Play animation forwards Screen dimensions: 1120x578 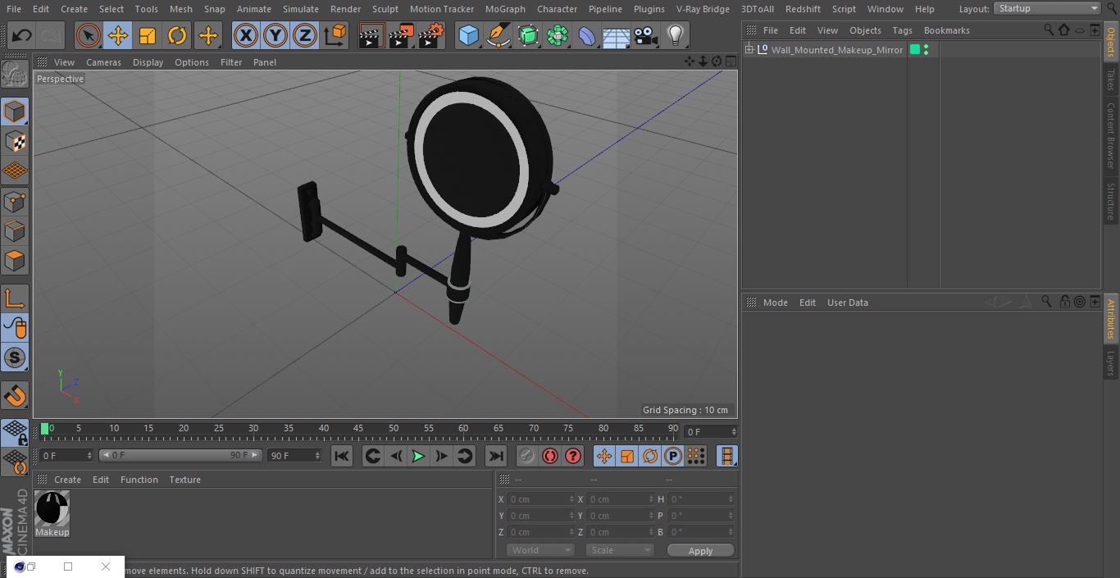point(418,456)
